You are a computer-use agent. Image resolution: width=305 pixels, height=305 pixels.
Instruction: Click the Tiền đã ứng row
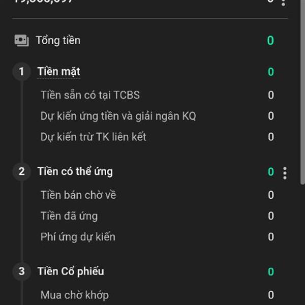(69, 216)
